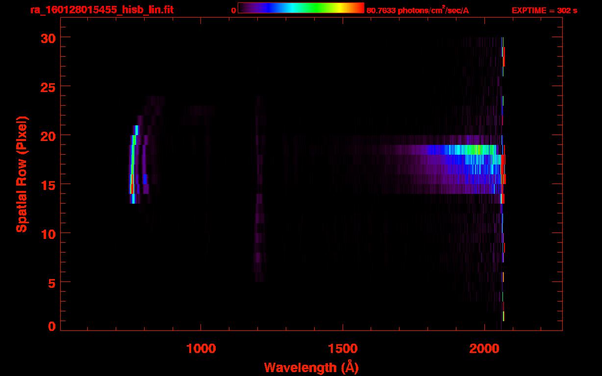Click the EXPTIME = 302 s label
This screenshot has height=376, width=602.
coord(544,10)
